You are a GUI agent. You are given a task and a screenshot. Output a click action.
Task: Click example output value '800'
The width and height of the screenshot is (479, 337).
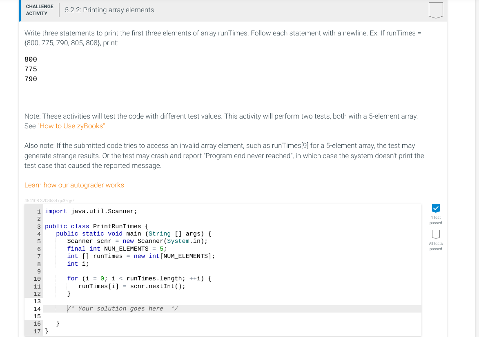(x=31, y=59)
